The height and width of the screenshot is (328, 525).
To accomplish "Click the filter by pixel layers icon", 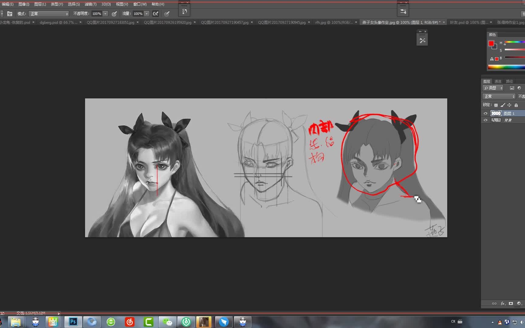I will coord(512,88).
